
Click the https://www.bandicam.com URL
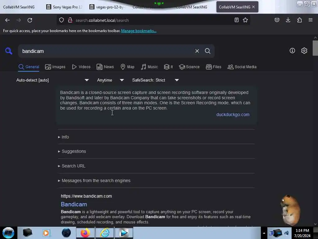[86, 196]
